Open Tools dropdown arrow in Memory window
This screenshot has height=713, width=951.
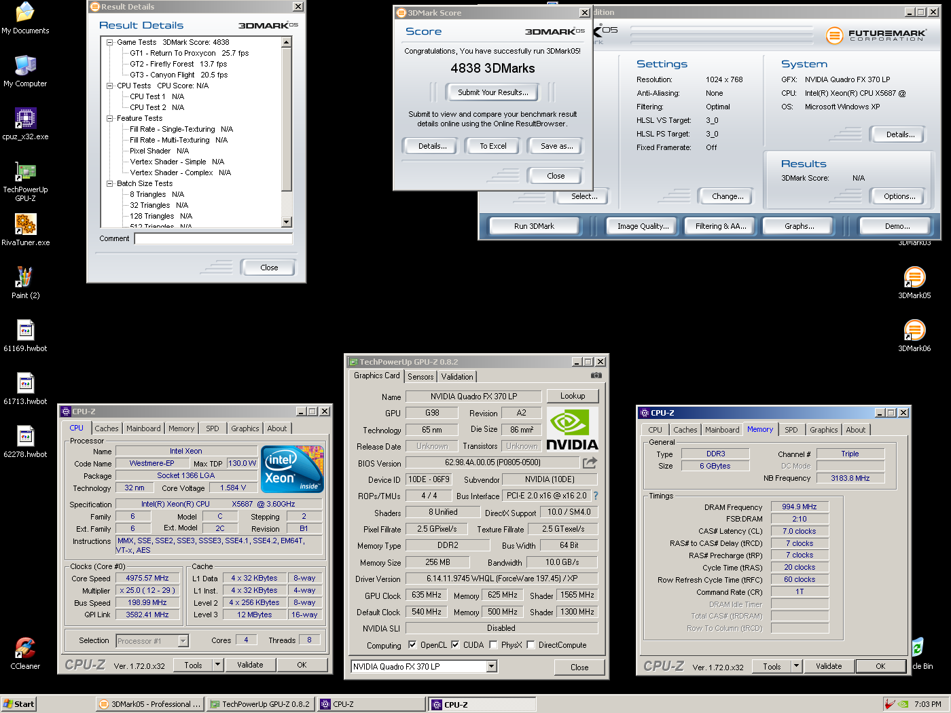pyautogui.click(x=797, y=666)
